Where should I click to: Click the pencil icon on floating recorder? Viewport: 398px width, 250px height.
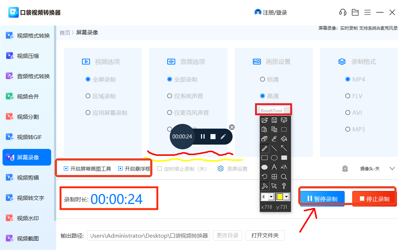(x=223, y=137)
